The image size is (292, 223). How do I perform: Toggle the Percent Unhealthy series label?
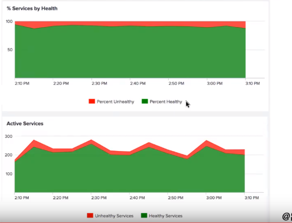[115, 102]
